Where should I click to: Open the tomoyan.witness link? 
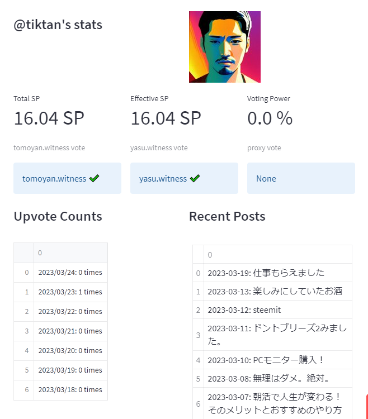tap(54, 179)
